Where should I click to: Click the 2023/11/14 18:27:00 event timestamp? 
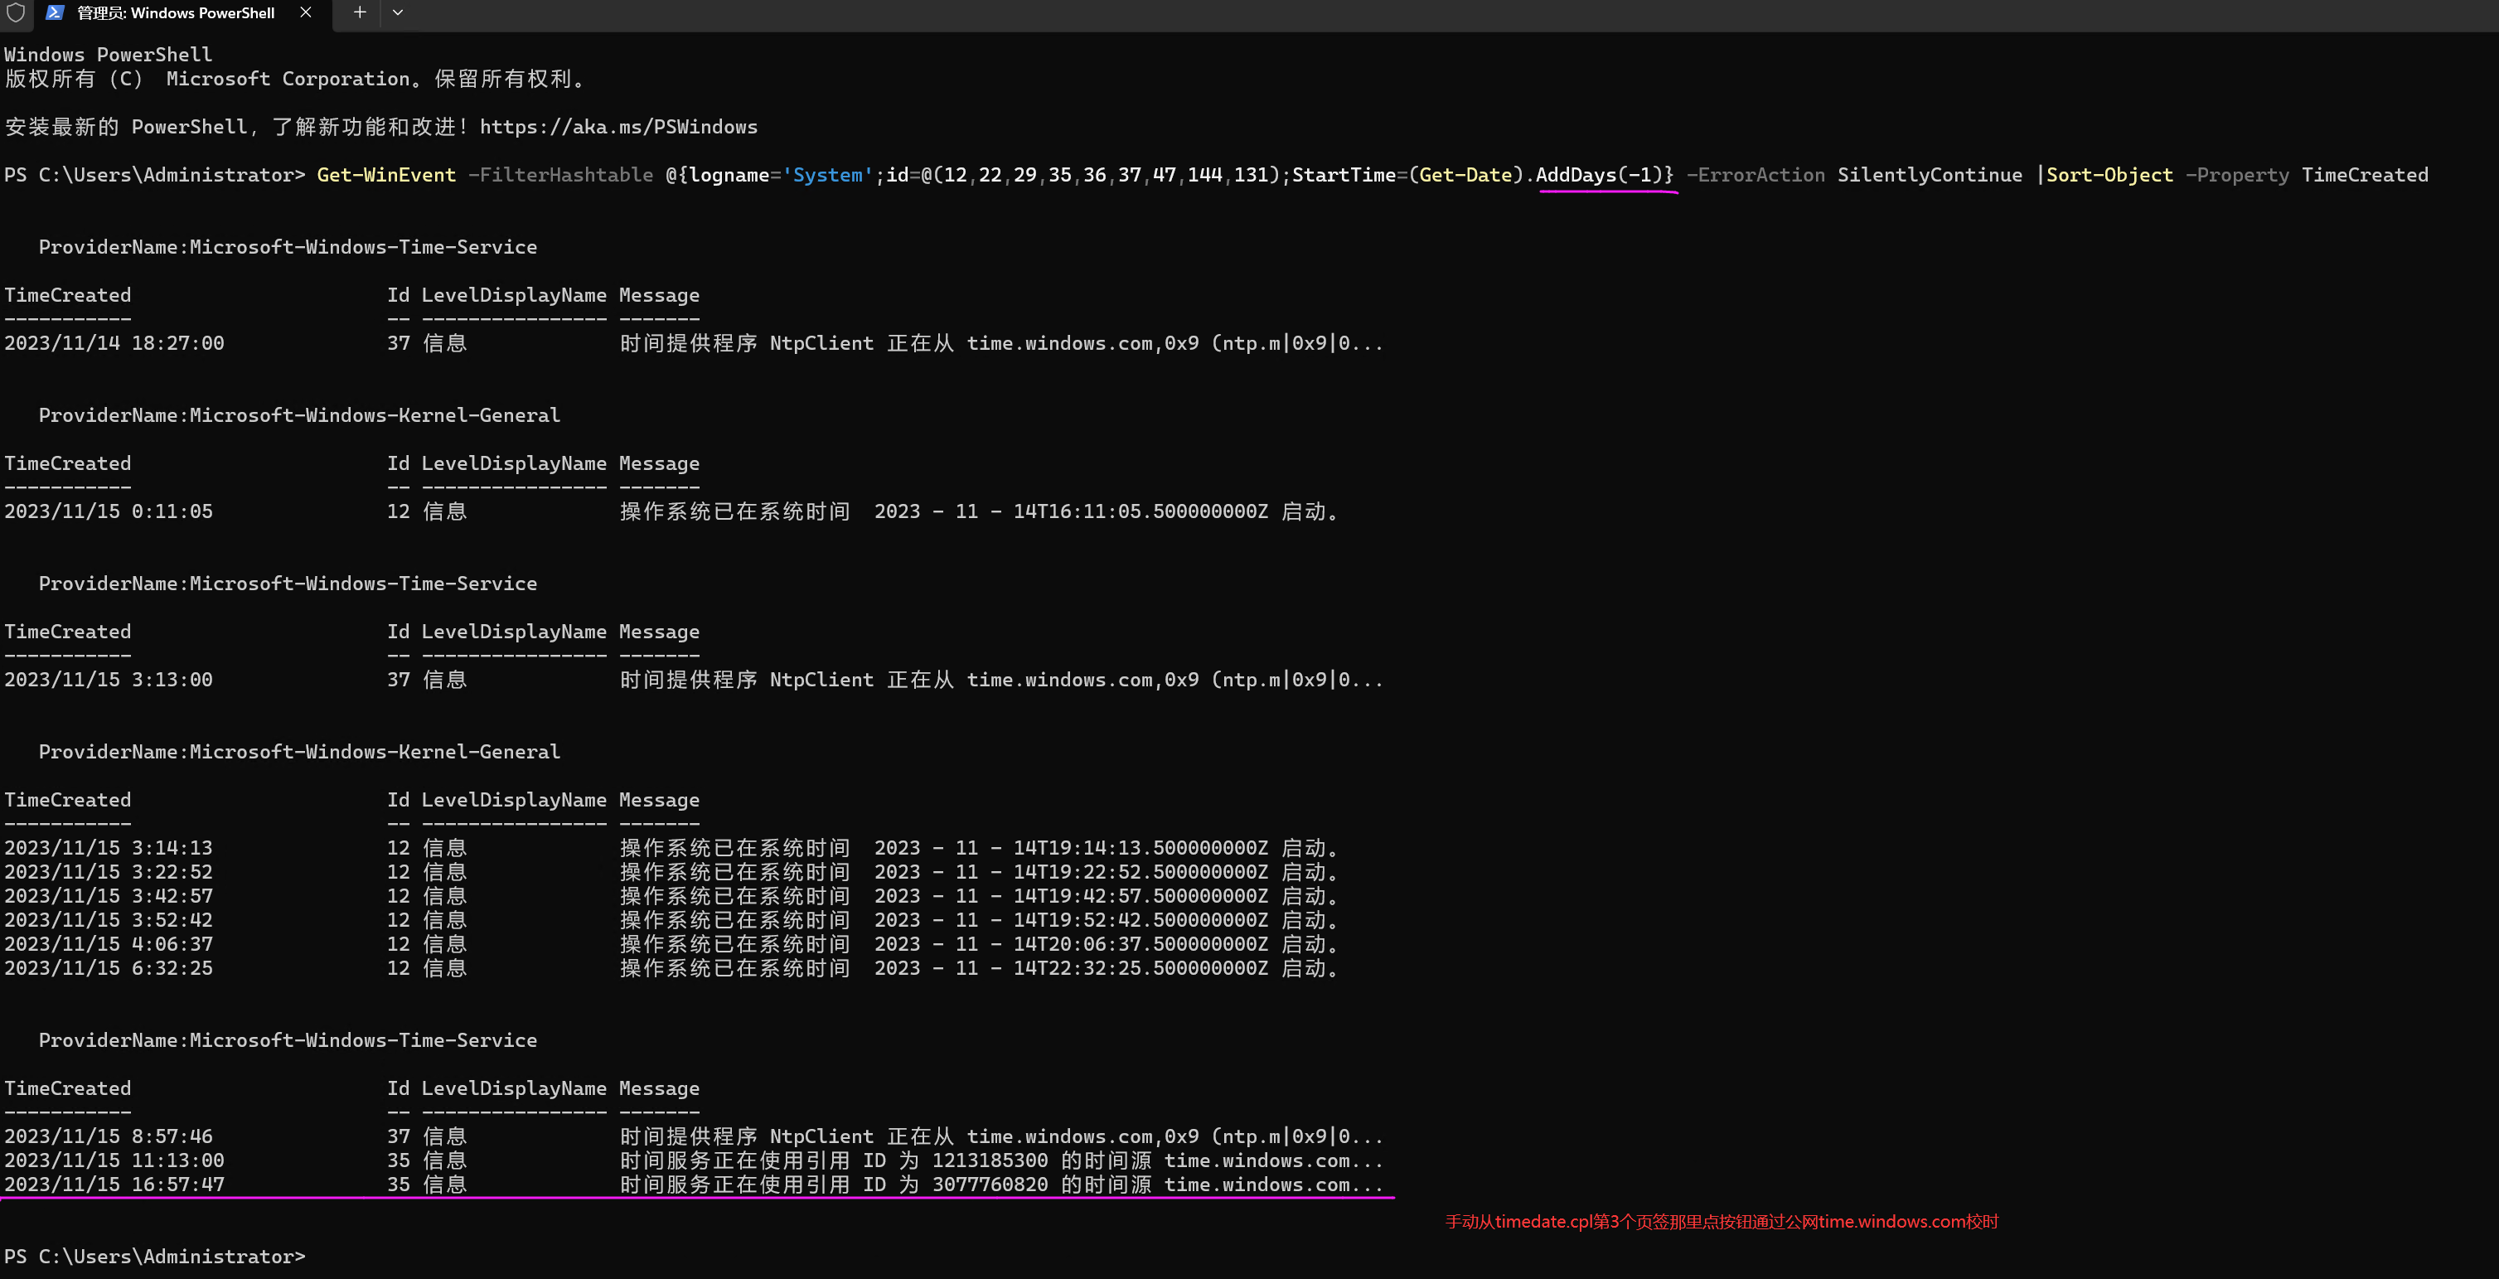tap(114, 343)
